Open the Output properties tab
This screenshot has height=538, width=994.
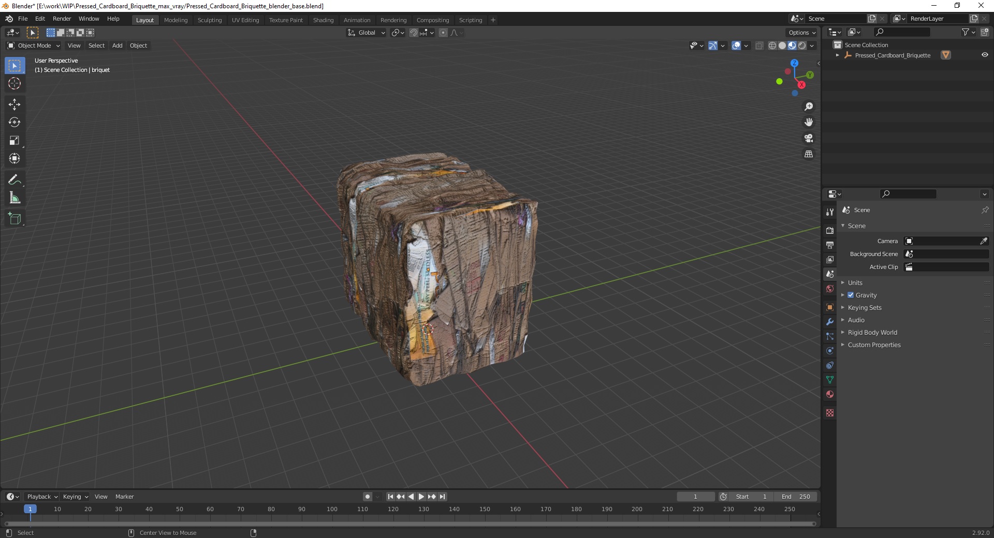click(830, 245)
